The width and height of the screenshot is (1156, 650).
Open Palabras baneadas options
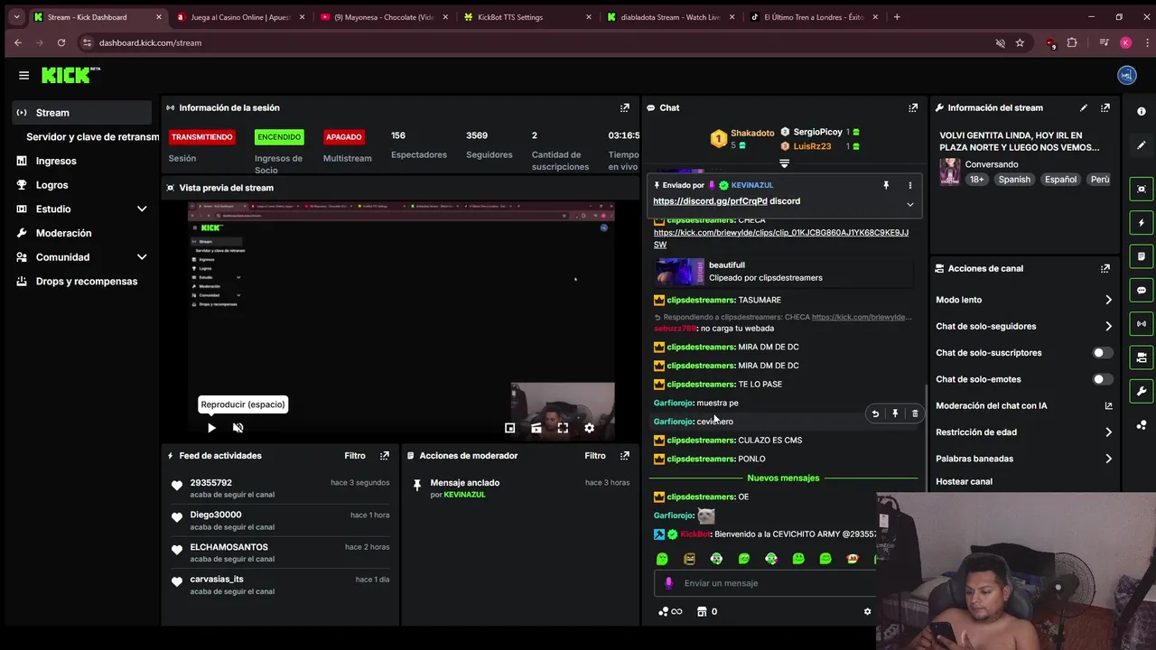[x=1024, y=459]
